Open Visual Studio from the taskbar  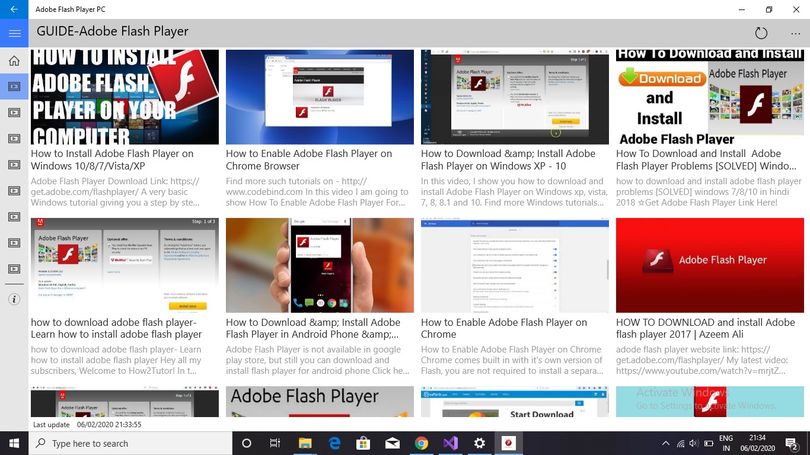[x=450, y=443]
